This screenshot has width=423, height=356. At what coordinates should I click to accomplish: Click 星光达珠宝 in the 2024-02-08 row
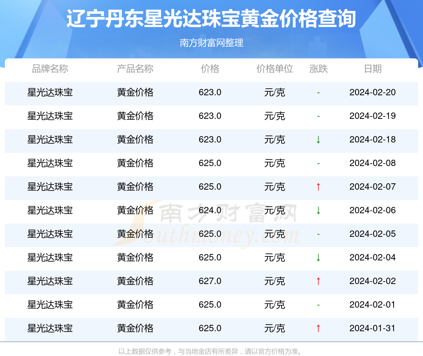click(x=50, y=163)
